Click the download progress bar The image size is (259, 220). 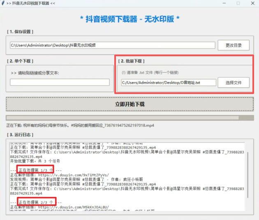(x=123, y=118)
